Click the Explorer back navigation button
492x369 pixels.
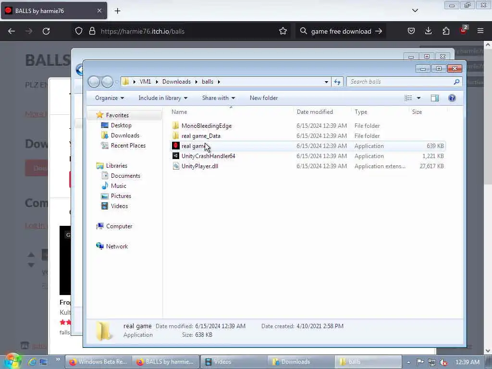94,82
